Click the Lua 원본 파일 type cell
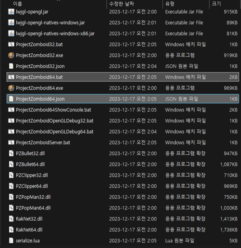This screenshot has width=241, height=248. point(180,241)
